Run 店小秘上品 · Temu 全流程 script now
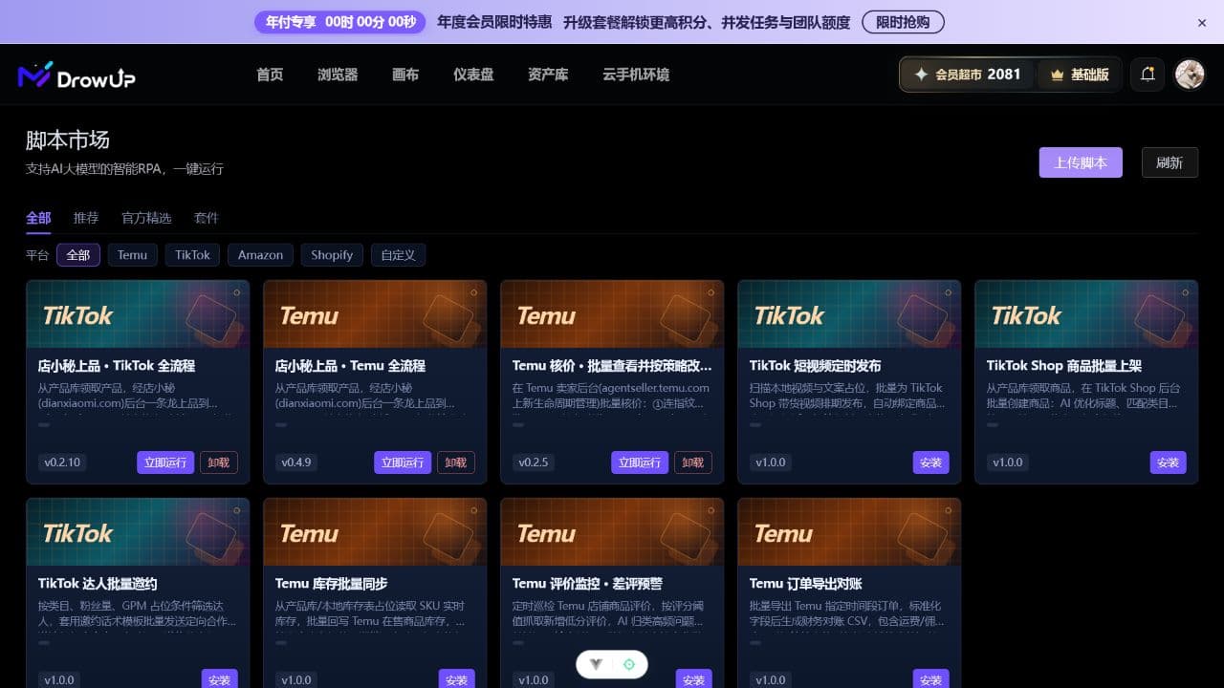This screenshot has height=688, width=1224. coord(403,462)
